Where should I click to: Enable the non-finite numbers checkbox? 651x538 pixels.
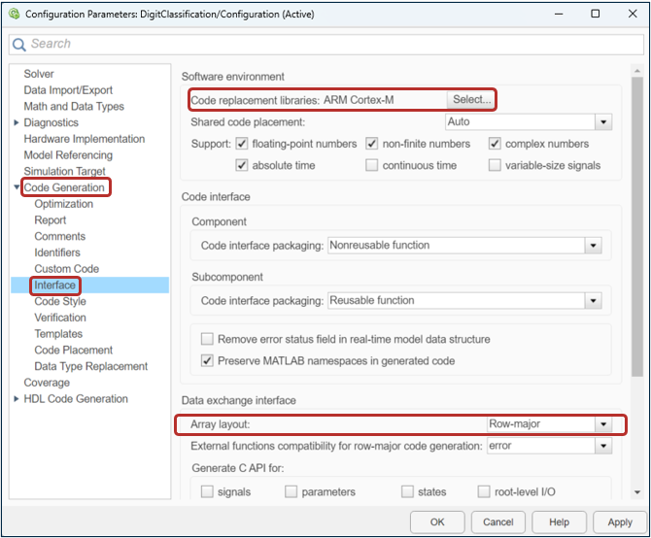(372, 144)
